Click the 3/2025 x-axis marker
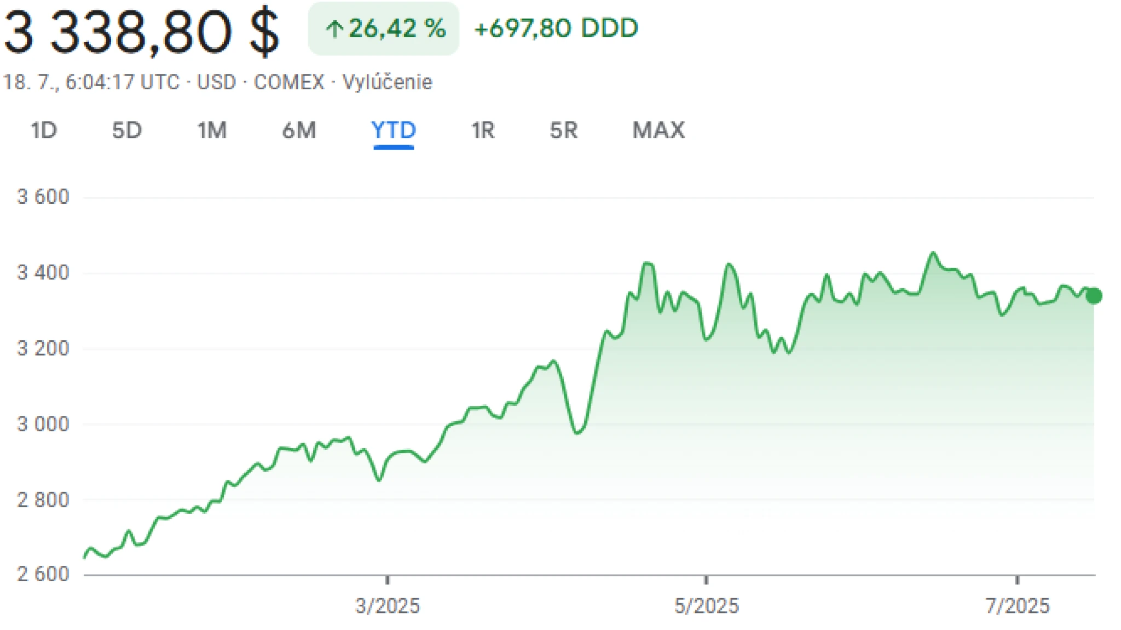The image size is (1121, 630). coord(388,606)
